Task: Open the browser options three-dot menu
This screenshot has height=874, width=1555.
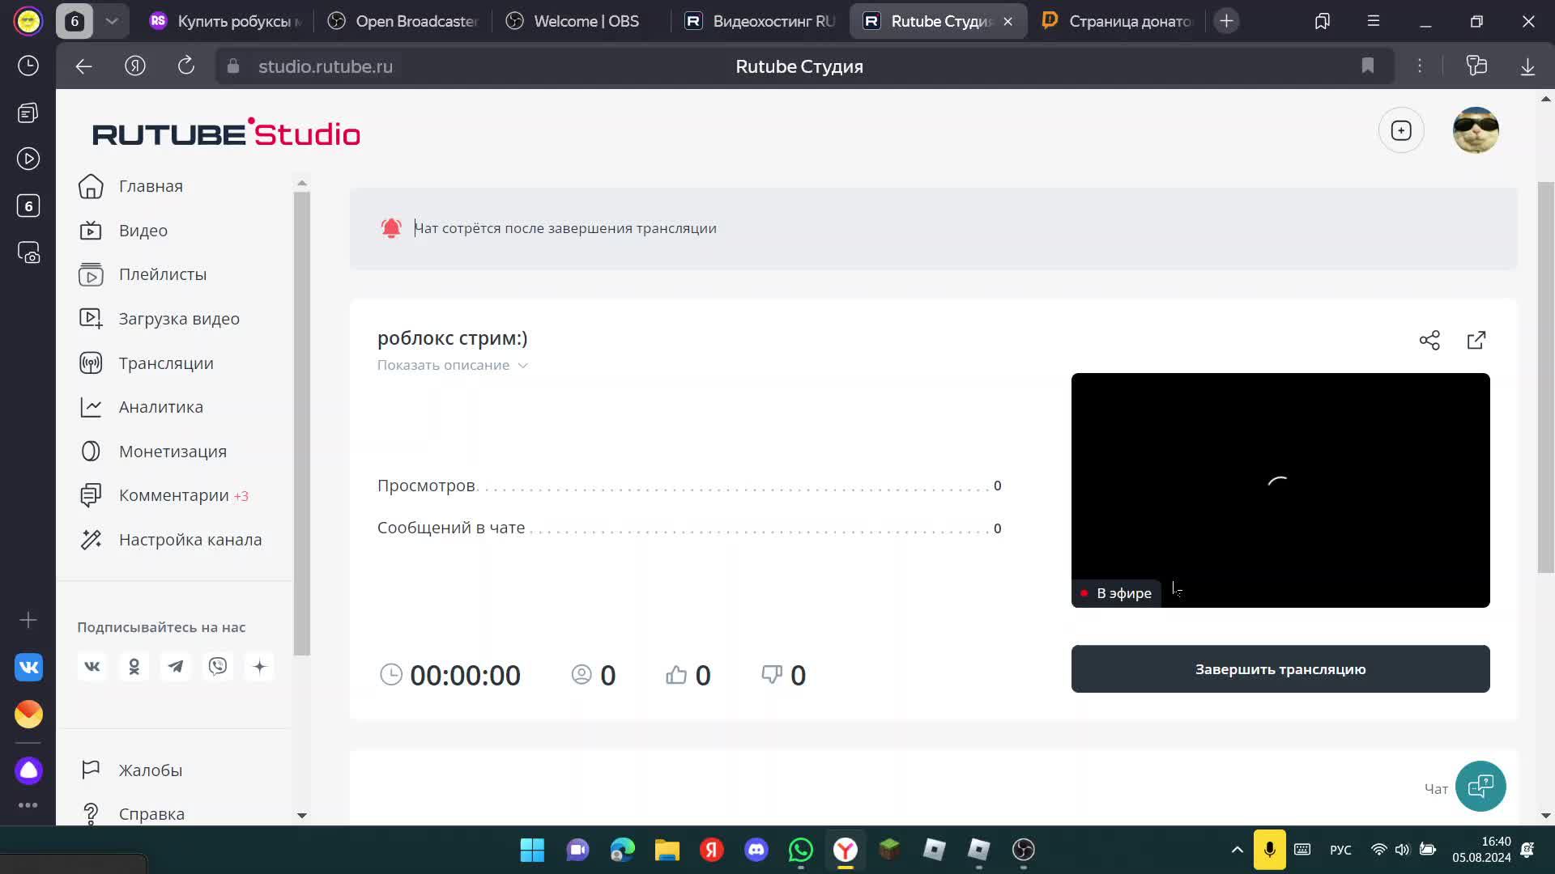Action: pyautogui.click(x=1420, y=66)
